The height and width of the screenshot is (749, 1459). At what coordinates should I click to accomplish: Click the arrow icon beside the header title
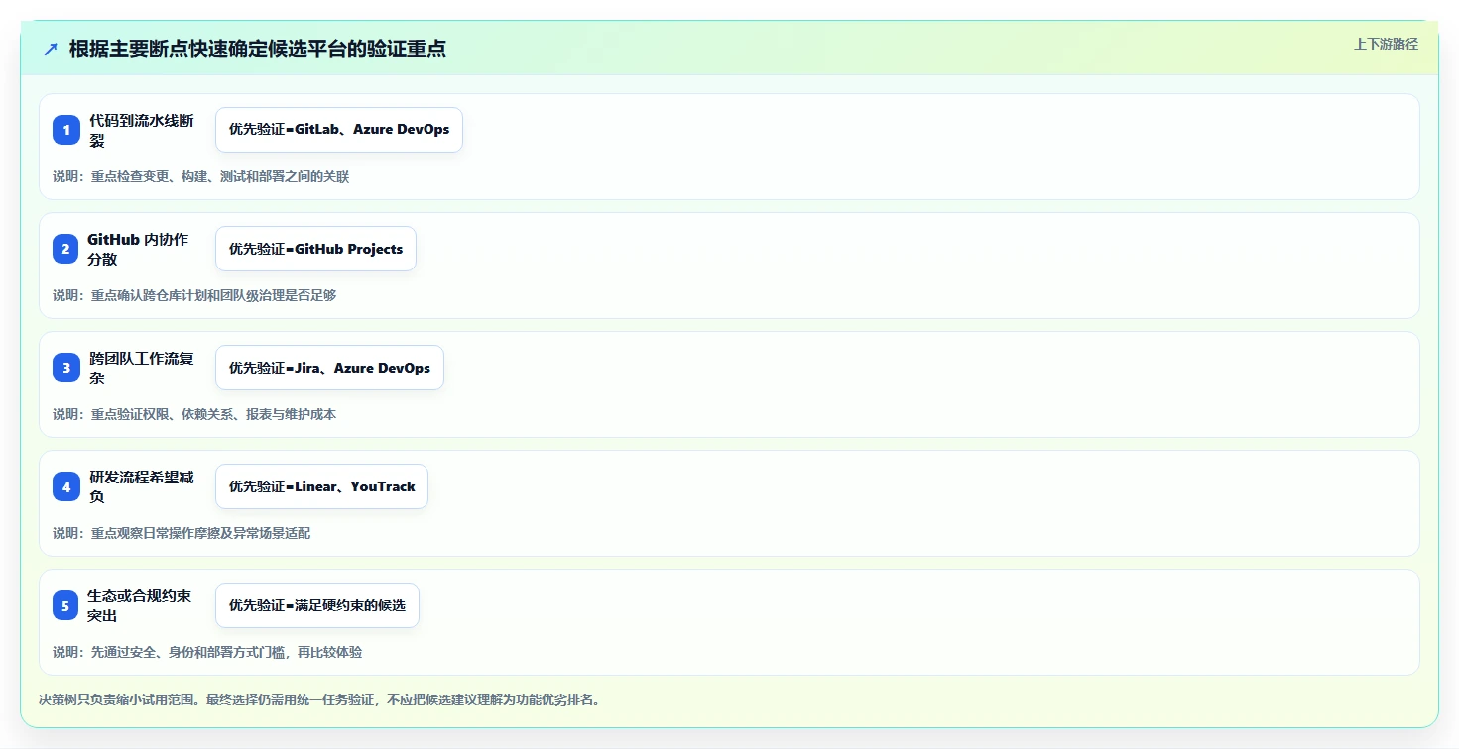pyautogui.click(x=51, y=49)
